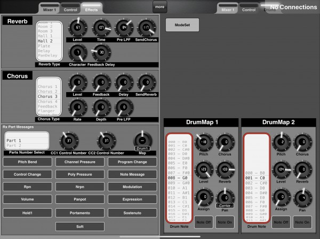The height and width of the screenshot is (239, 320).
Task: Select 002 - C#0 in DrumMap 2 list
Action: click(x=257, y=183)
